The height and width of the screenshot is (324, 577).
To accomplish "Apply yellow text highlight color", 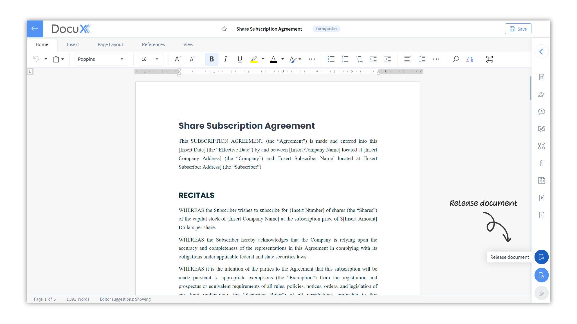I will 254,59.
